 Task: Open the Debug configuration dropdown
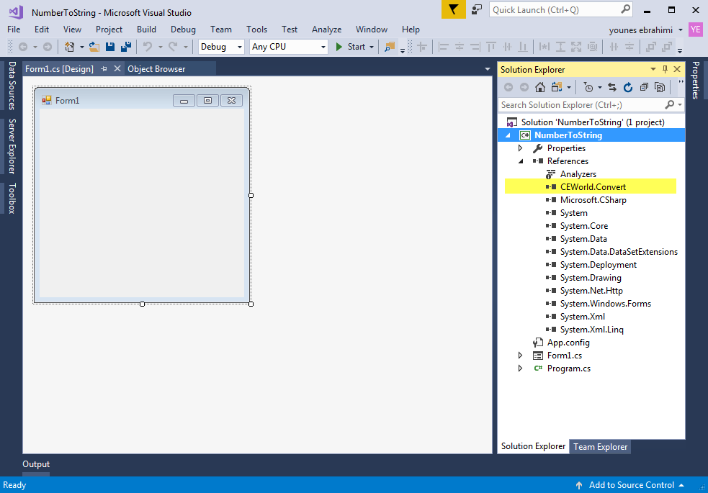pyautogui.click(x=221, y=47)
